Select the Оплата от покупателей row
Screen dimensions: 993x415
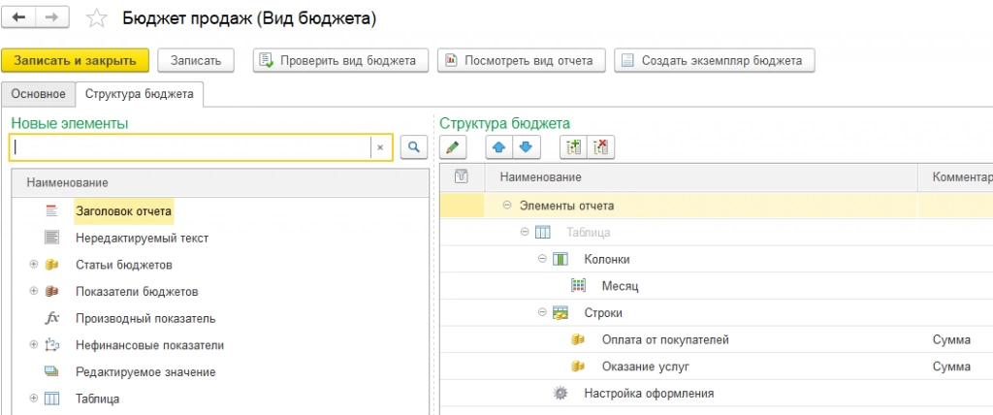(664, 339)
